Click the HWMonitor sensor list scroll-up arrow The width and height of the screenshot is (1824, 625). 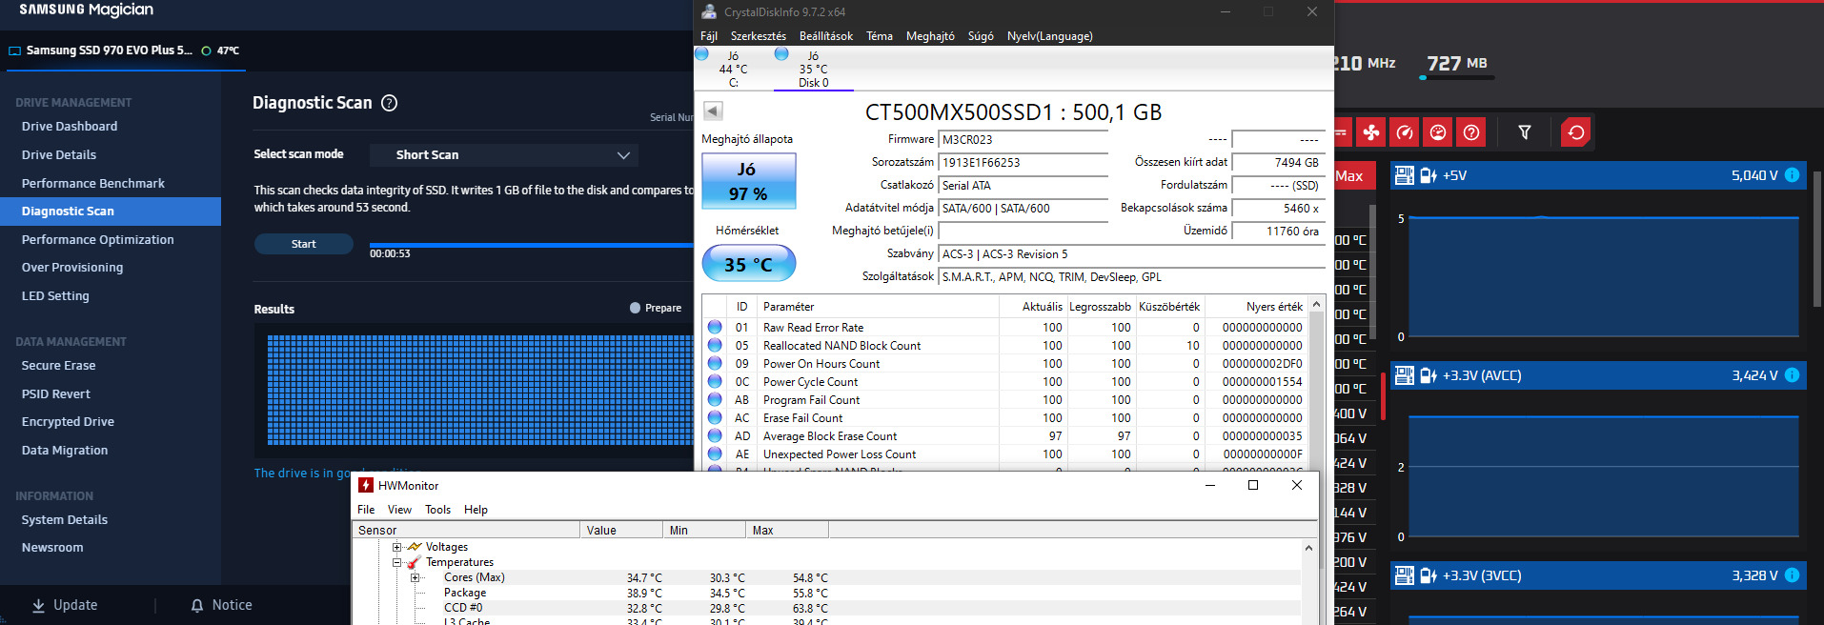point(1308,548)
